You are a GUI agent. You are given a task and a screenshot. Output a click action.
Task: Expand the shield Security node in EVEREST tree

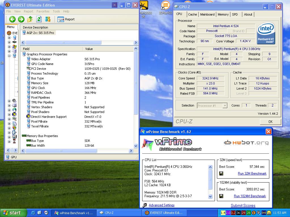tap(9, 128)
